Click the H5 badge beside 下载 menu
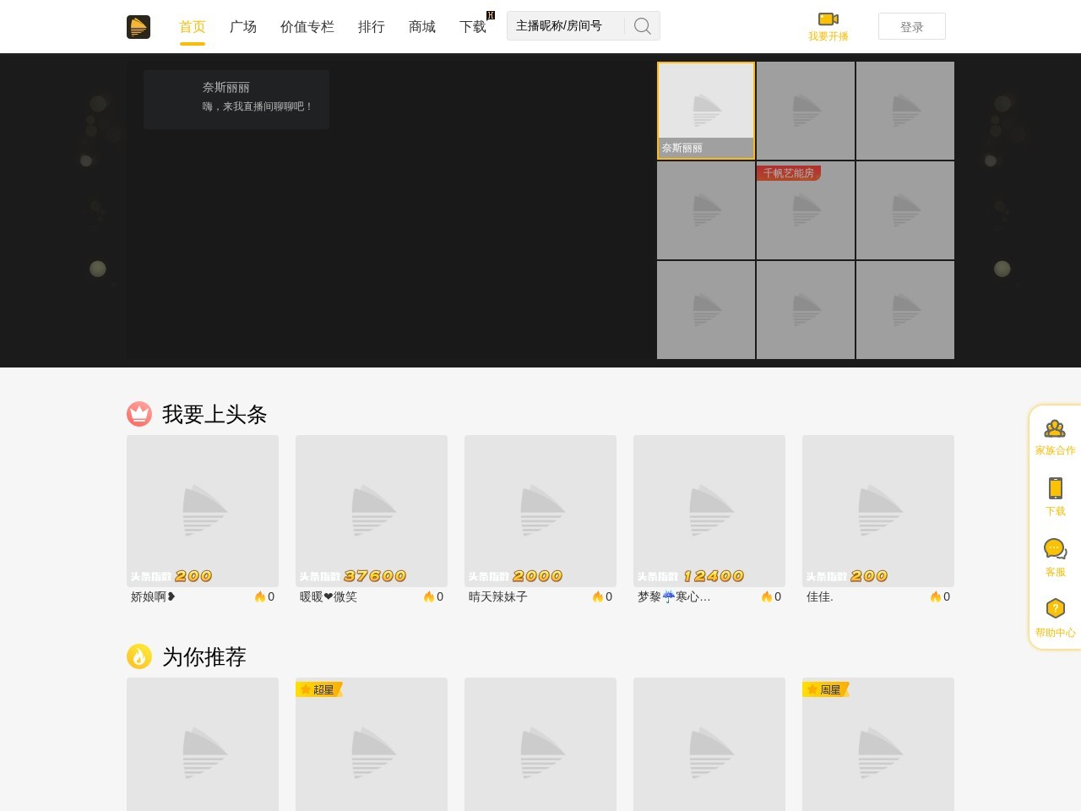 coord(491,15)
